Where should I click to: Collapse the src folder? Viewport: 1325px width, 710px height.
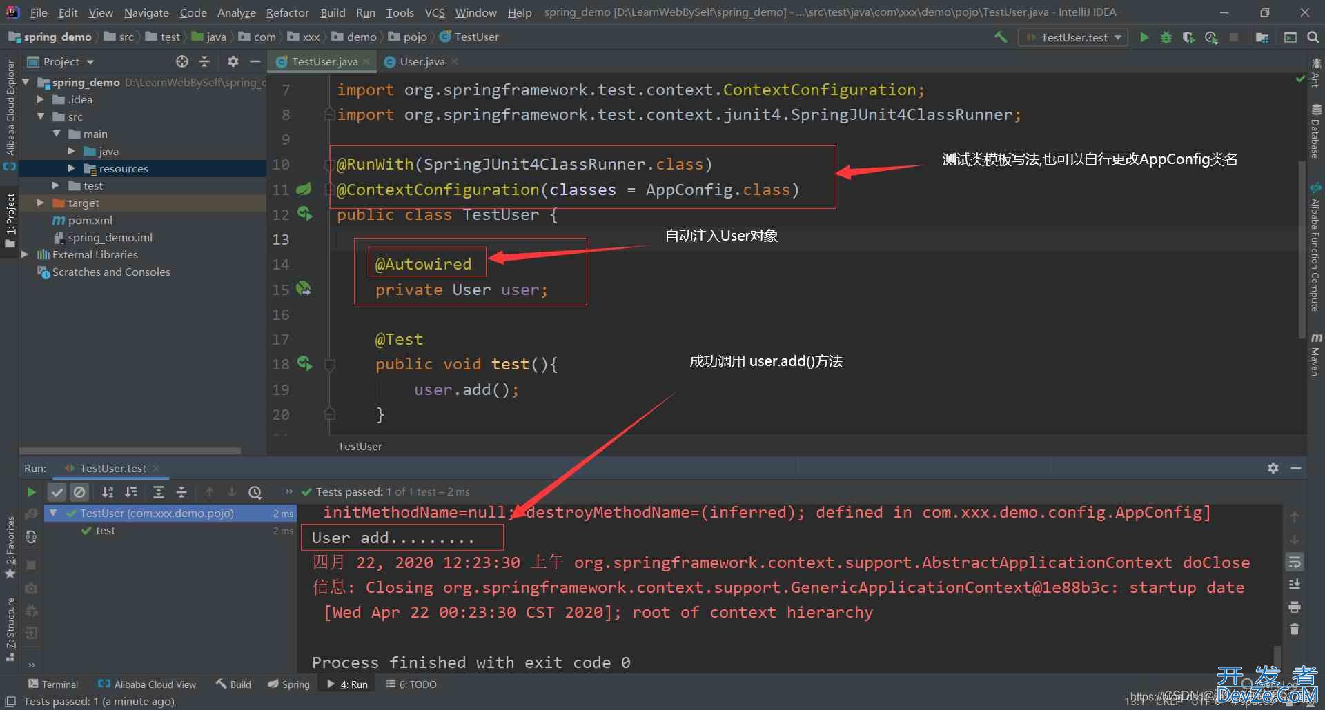click(x=41, y=116)
